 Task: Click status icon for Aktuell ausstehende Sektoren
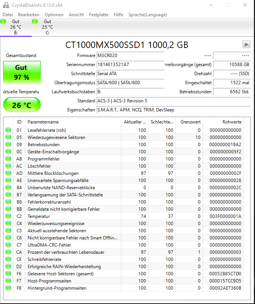pos(8,230)
